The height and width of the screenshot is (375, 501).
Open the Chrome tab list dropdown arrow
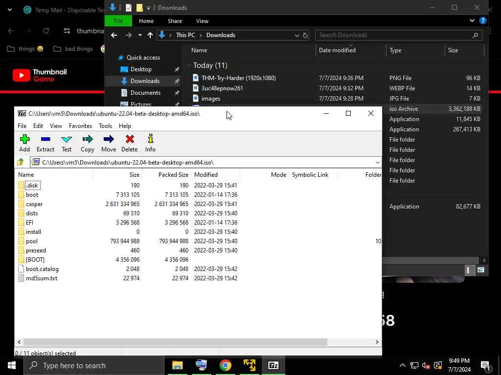10,10
